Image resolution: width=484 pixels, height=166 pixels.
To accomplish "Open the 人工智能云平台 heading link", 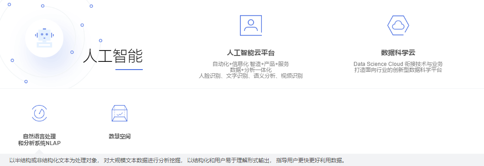I will pyautogui.click(x=250, y=53).
